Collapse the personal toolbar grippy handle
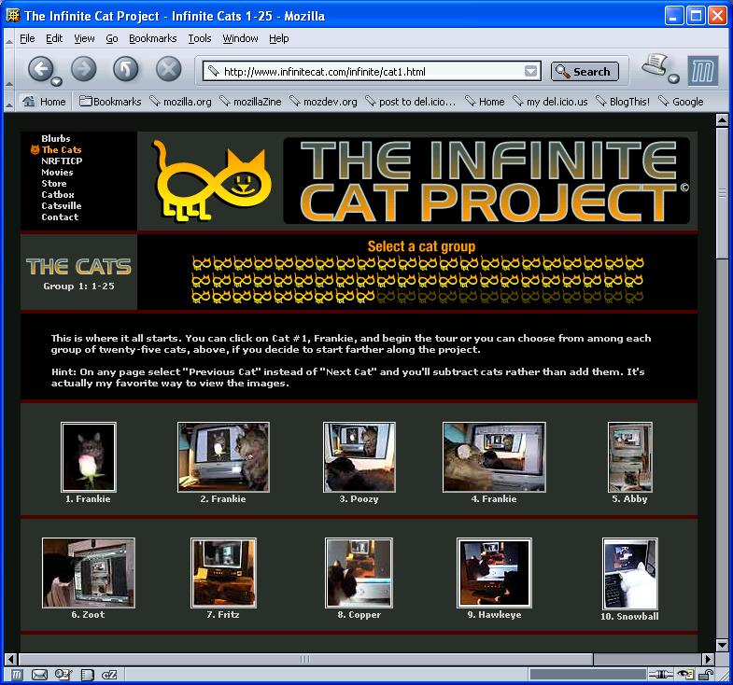The width and height of the screenshot is (733, 685). click(8, 102)
